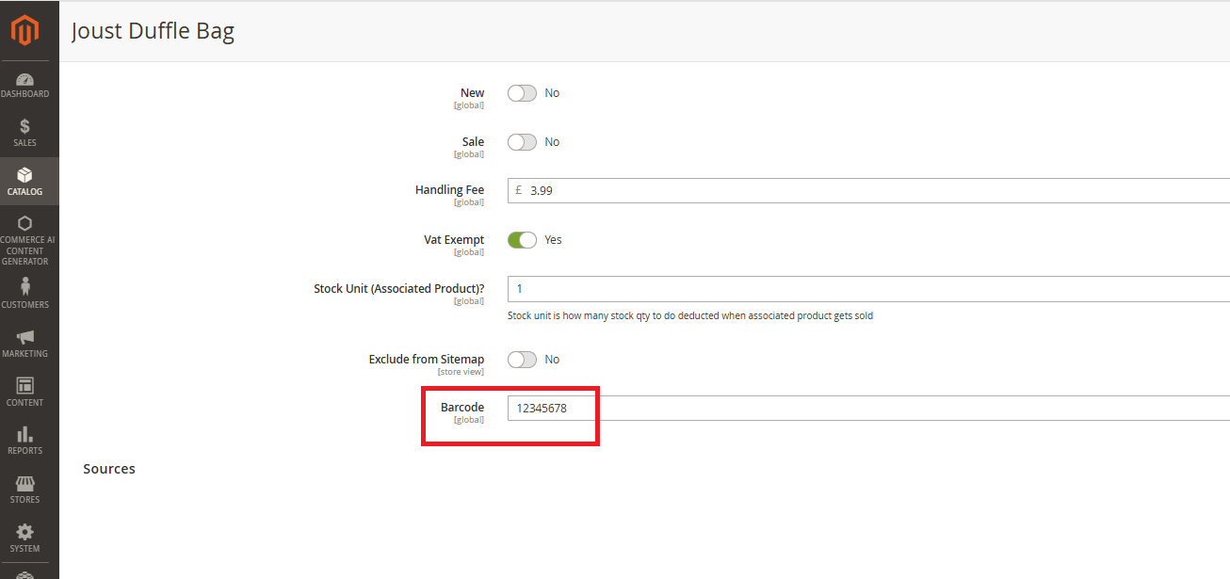Open the Stores storefront icon

[24, 484]
